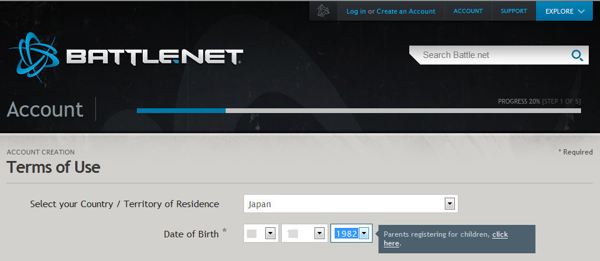Open the Country / Territory of Residence dropdown
The width and height of the screenshot is (600, 261).
(x=351, y=204)
